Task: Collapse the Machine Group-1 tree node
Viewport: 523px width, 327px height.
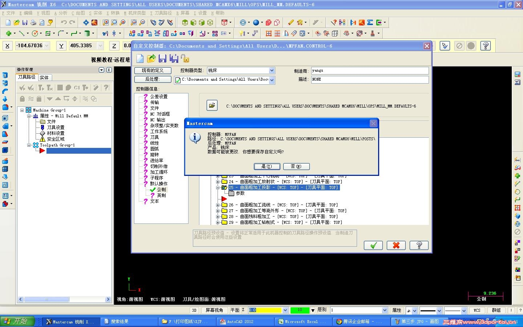Action: (x=22, y=110)
